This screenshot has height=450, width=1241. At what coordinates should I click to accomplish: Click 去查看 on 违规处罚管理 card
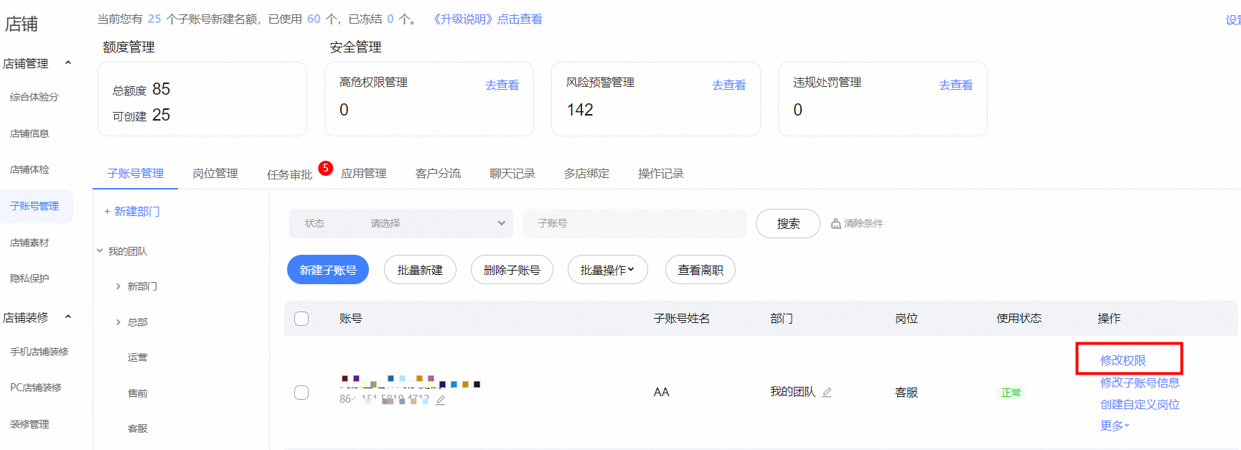point(955,85)
